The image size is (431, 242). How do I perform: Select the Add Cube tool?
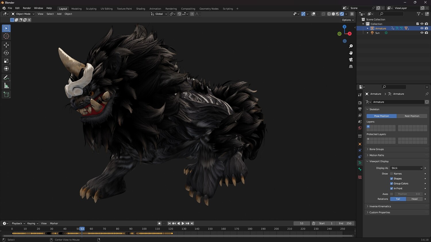coord(6,94)
